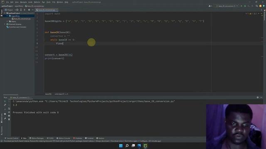The height and width of the screenshot is (149, 266).
Task: Collapse the argorithms folder
Action: (7, 16)
